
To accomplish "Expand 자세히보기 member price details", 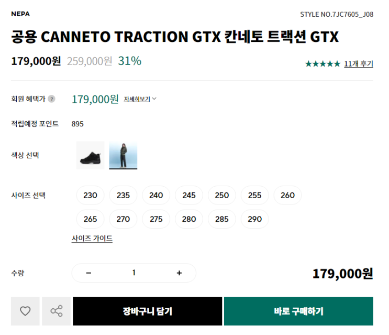I will [140, 99].
